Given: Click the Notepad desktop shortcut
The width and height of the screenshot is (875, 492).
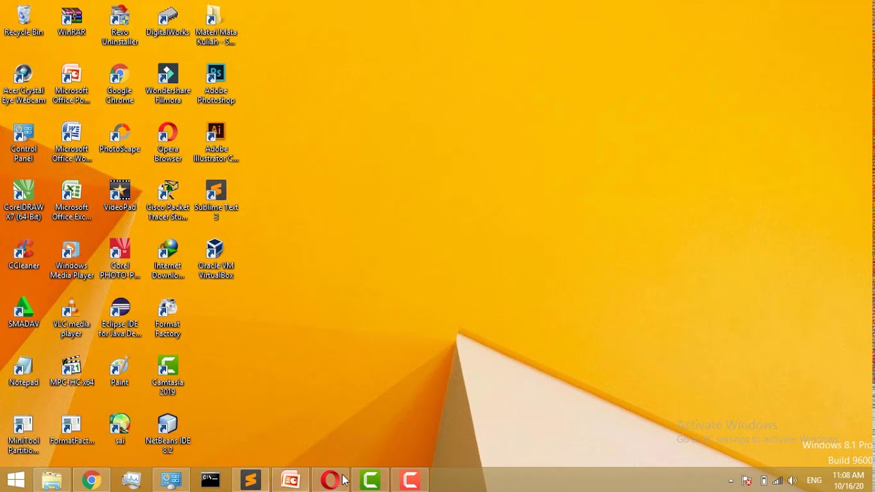Looking at the screenshot, I should 24,371.
